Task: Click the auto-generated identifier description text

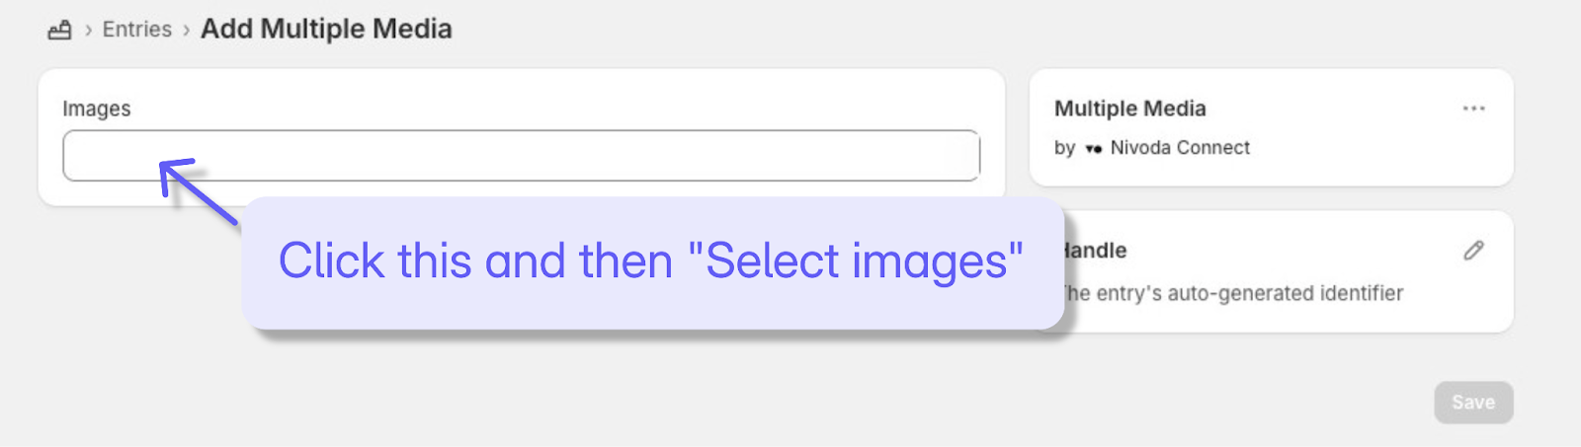Action: click(1233, 293)
